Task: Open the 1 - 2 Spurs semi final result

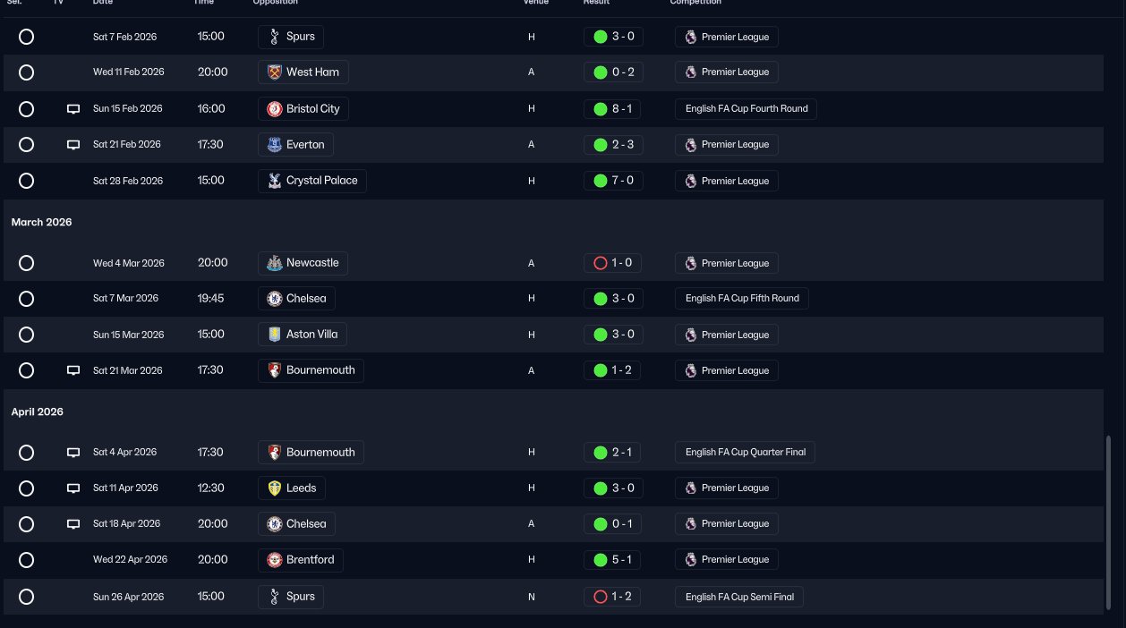Action: pyautogui.click(x=611, y=597)
